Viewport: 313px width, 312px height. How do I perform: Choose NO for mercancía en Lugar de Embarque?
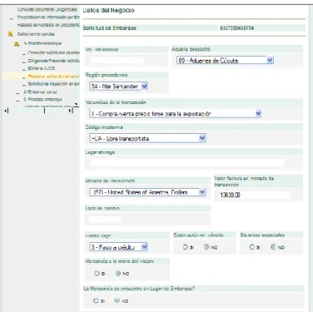[117, 300]
